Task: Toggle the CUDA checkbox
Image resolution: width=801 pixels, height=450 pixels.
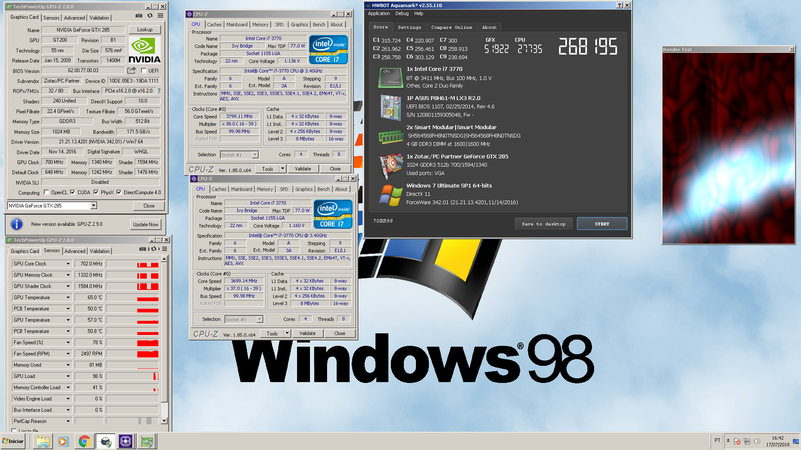Action: point(73,192)
